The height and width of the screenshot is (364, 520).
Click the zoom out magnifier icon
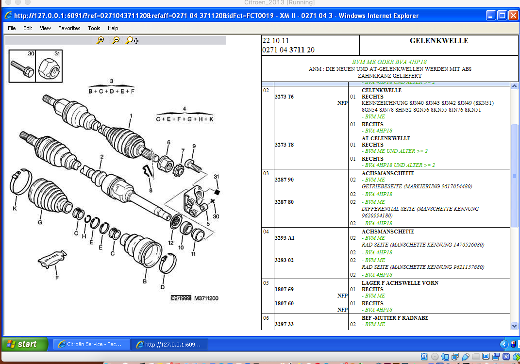tap(116, 40)
